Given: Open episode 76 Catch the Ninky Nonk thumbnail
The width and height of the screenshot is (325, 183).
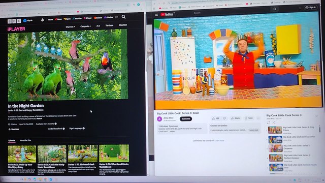Looking at the screenshot, I should 52,154.
